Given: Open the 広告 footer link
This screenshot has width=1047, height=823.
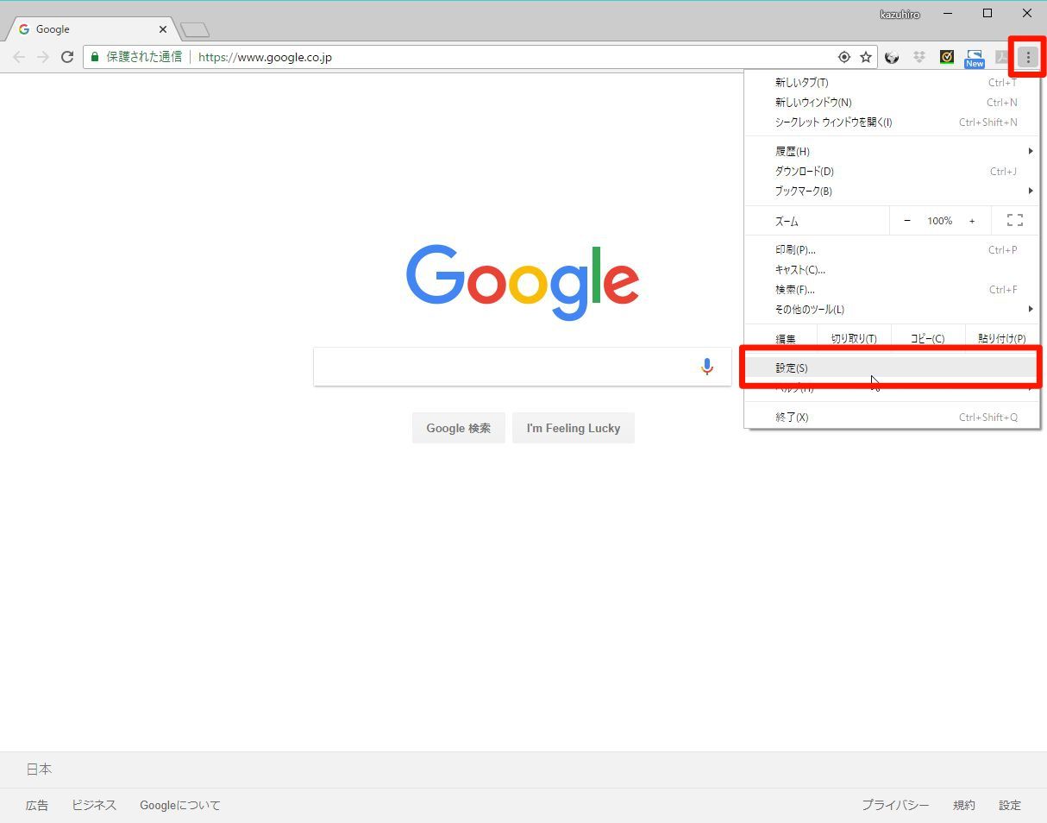Looking at the screenshot, I should pos(37,805).
